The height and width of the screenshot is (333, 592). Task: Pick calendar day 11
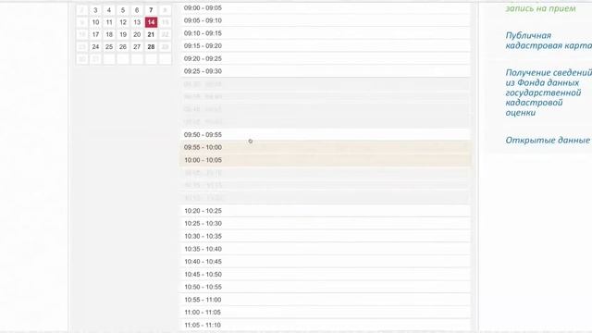109,22
